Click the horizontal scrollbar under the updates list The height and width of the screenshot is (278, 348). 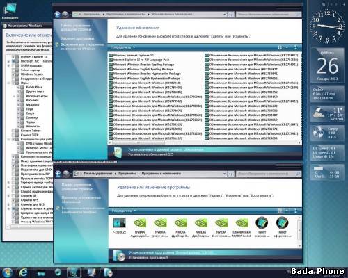pyautogui.click(x=204, y=142)
